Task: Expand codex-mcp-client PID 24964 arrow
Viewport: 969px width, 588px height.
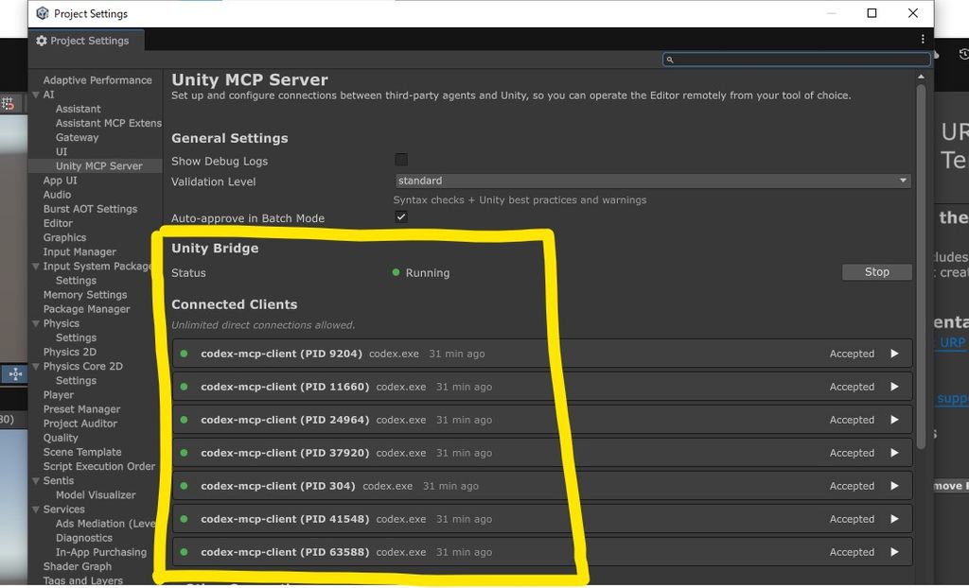Action: [894, 420]
